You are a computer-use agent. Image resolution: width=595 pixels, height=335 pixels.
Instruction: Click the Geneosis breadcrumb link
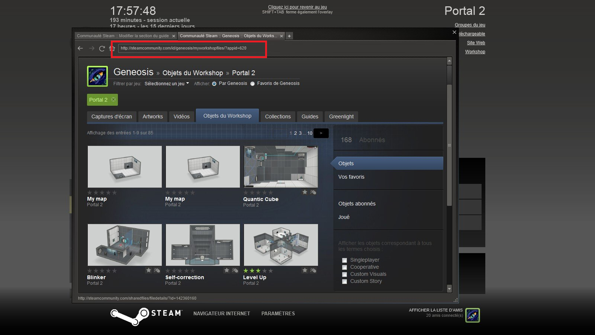pos(133,72)
